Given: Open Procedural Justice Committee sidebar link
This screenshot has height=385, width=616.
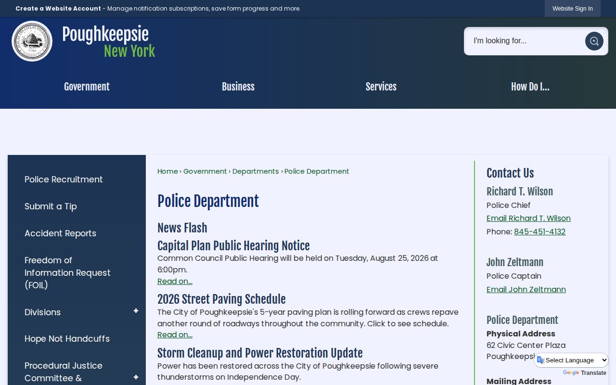Looking at the screenshot, I should click(64, 372).
